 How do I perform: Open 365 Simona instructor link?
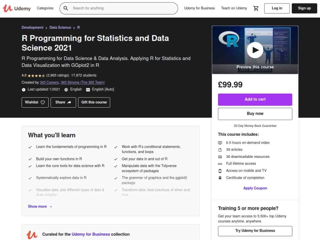coord(83,83)
